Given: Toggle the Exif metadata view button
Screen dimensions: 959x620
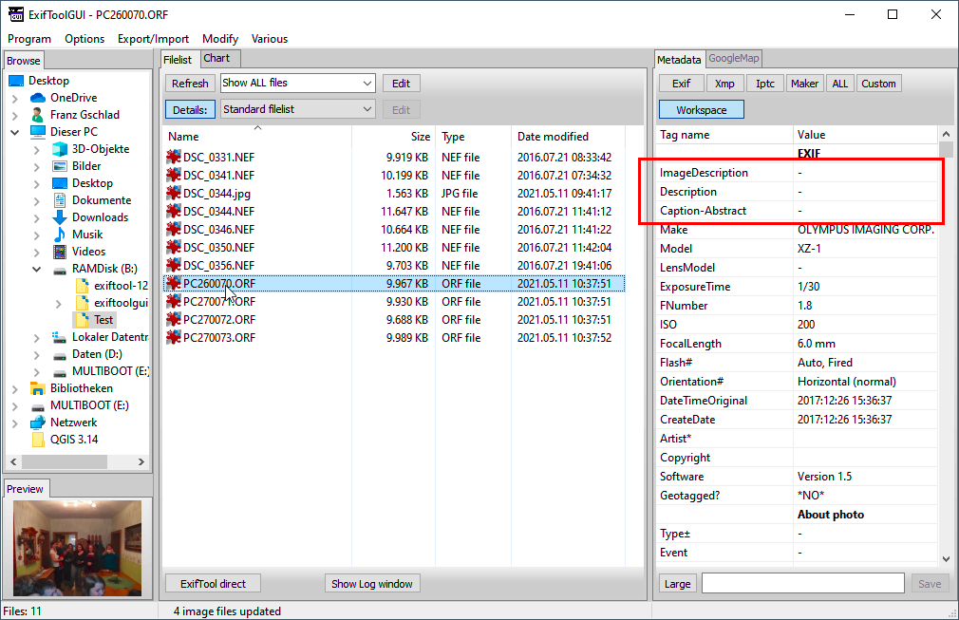Looking at the screenshot, I should pos(681,84).
